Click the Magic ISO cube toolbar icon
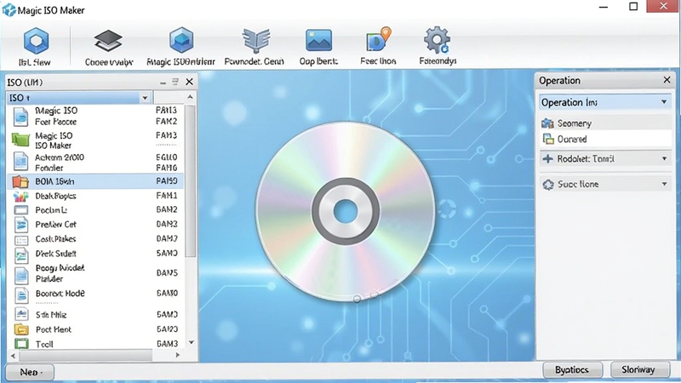The image size is (681, 383). (x=181, y=40)
